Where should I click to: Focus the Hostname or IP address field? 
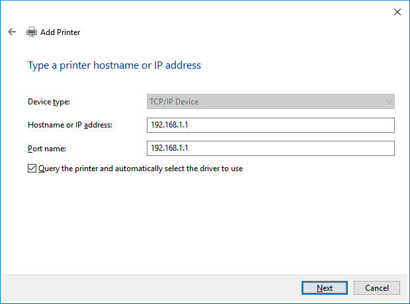click(x=270, y=125)
